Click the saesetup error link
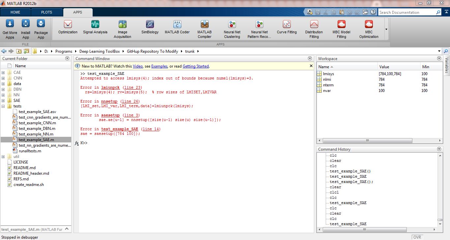Image resolution: width=450 pixels, height=240 pixels. pyautogui.click(x=110, y=115)
